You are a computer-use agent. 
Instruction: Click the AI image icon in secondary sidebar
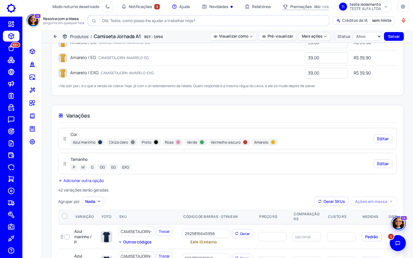32,77
